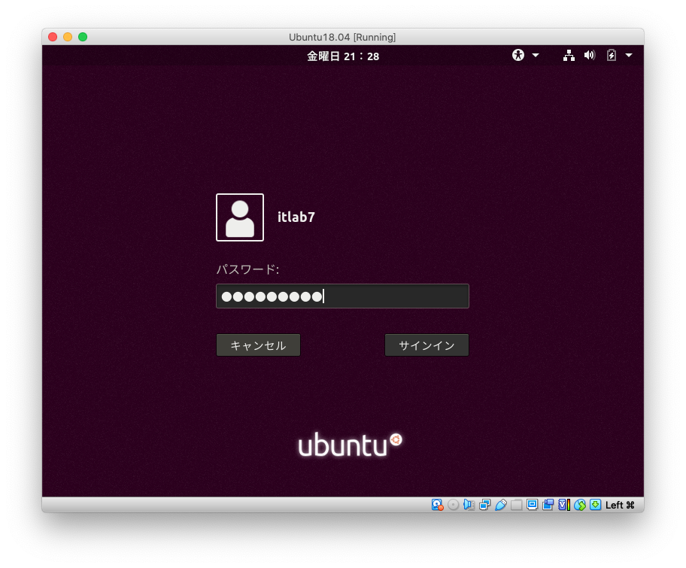Click the itlab7 username text
The image size is (686, 568).
coord(296,217)
